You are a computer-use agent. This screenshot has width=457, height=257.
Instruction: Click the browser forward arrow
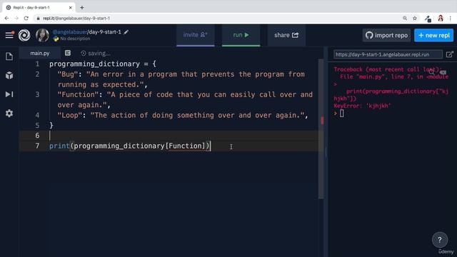tap(16, 18)
